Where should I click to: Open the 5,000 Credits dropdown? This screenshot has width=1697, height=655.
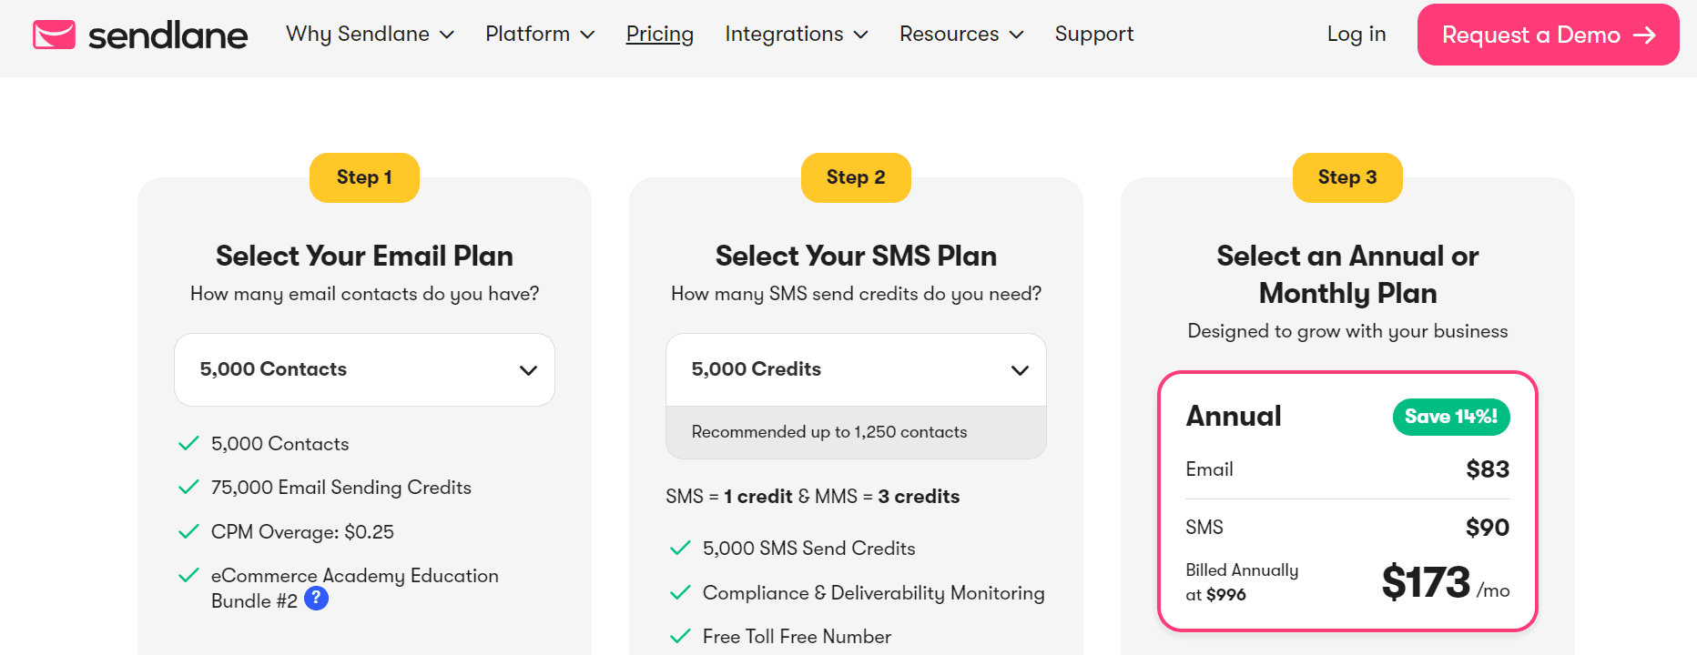[x=856, y=369]
